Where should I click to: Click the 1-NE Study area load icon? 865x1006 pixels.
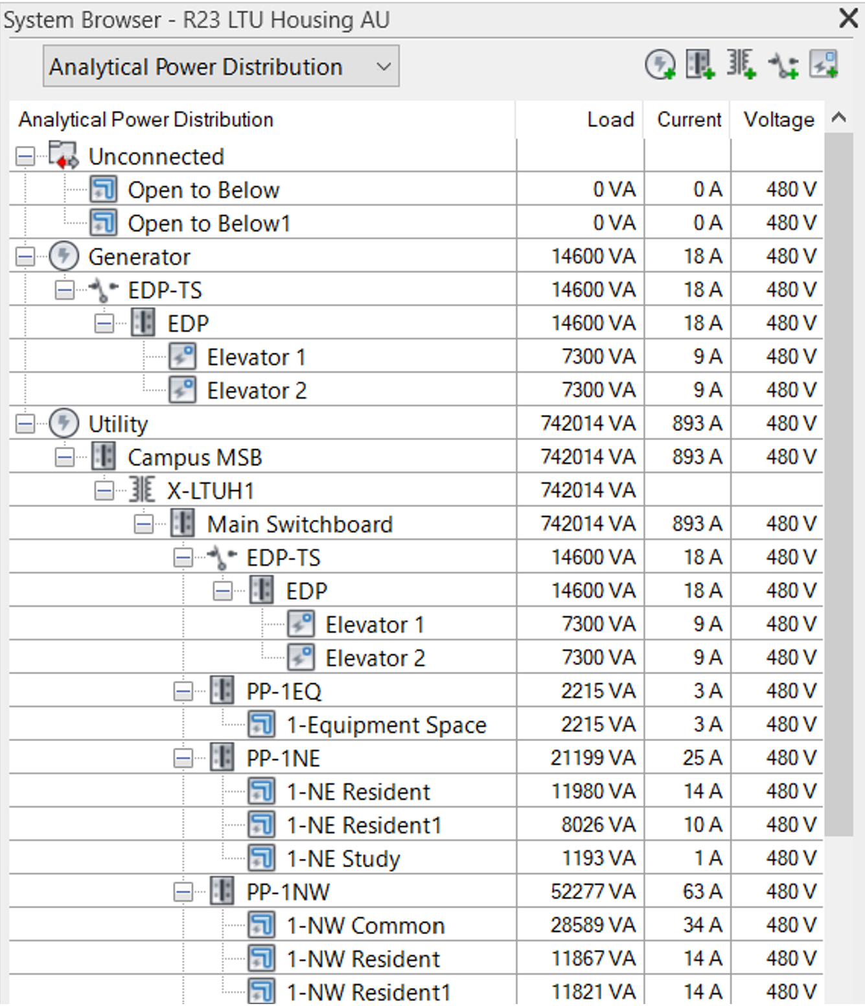261,858
